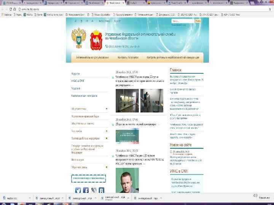Viewport: 274px width, 205px height.
Task: Open Контроль госзакупок header tab
Action: [128, 57]
